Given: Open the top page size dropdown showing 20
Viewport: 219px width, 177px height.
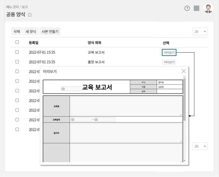Looking at the screenshot, I should click(x=200, y=31).
